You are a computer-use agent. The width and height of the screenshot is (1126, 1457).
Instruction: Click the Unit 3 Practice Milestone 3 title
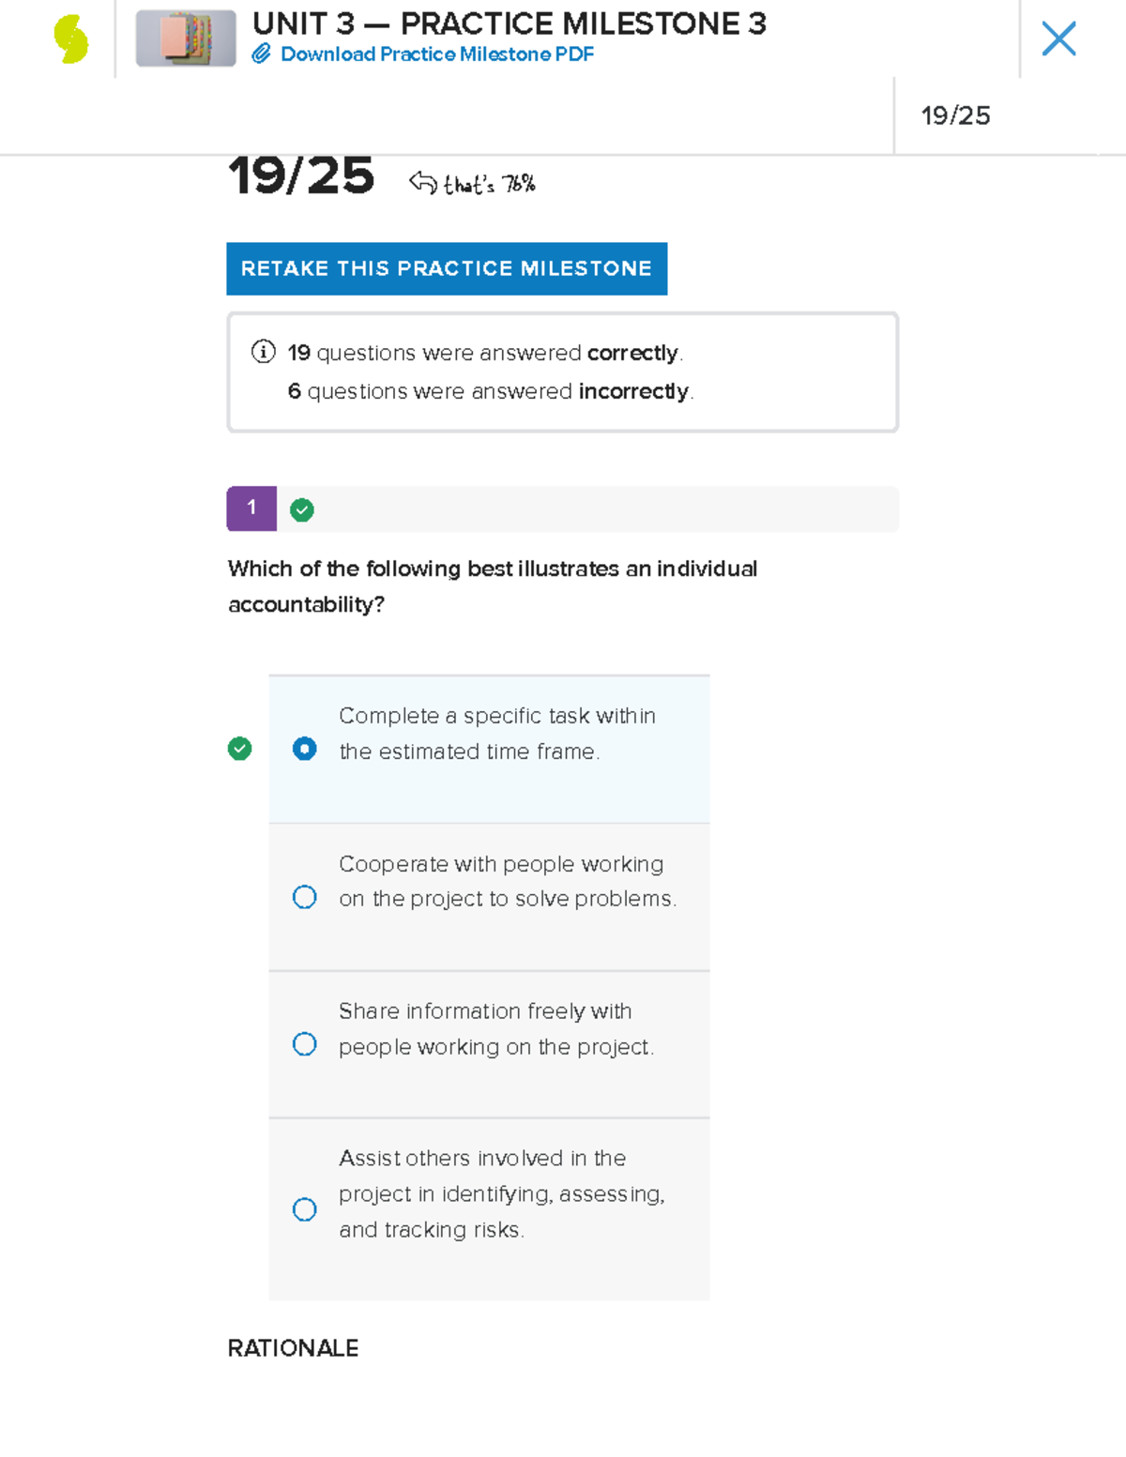click(x=509, y=23)
